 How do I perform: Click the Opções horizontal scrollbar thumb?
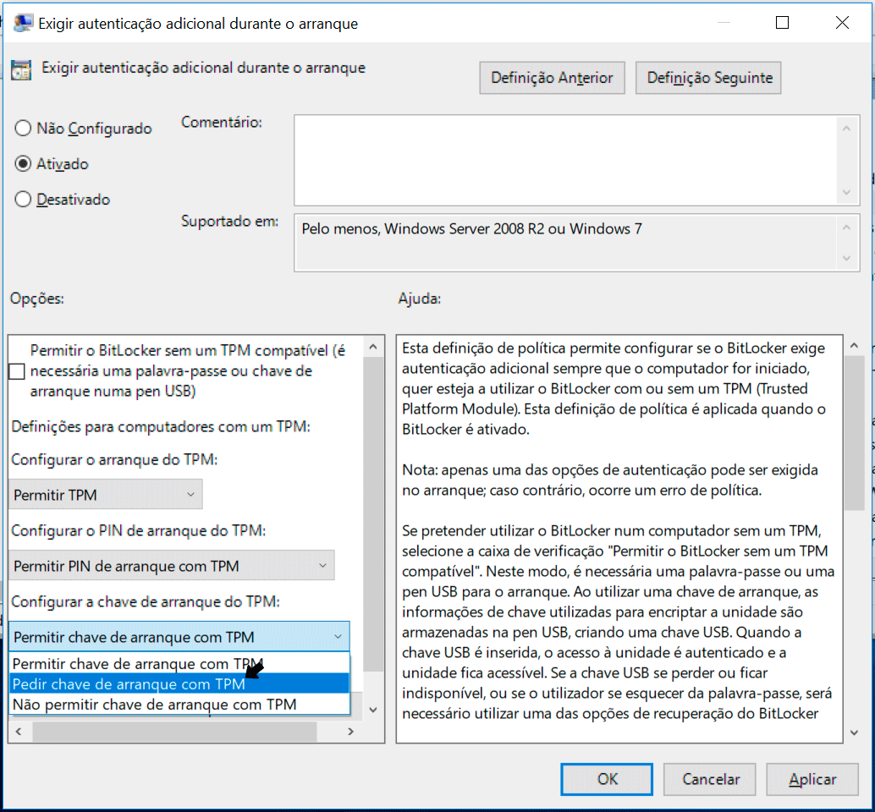point(174,731)
